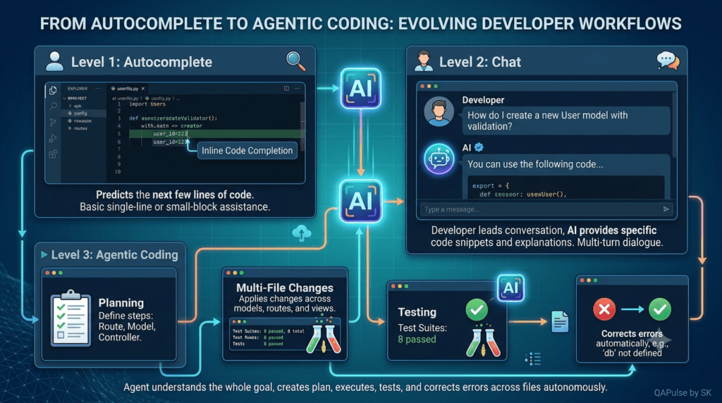Click the AI robot avatar in the chat

439,159
